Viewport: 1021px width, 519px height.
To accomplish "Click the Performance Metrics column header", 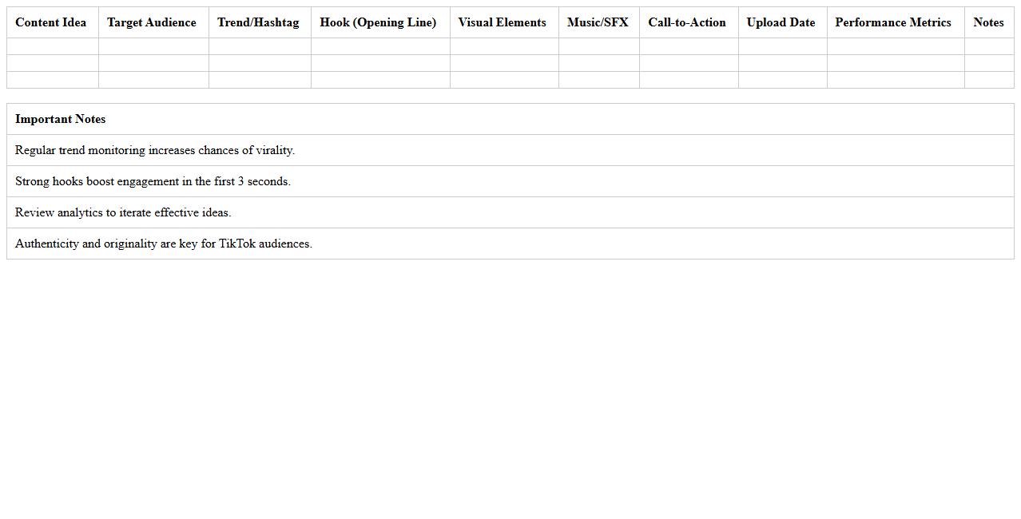I will point(893,22).
